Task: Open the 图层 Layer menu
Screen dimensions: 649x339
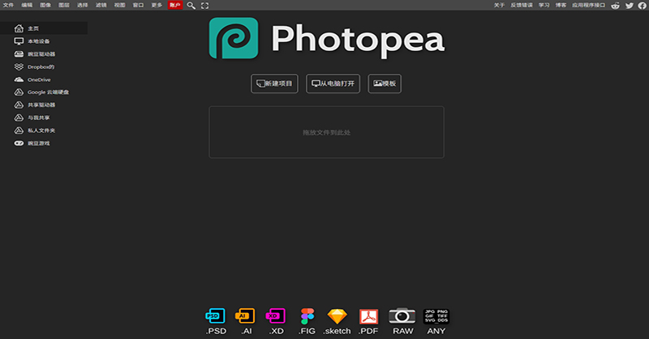Action: tap(64, 6)
